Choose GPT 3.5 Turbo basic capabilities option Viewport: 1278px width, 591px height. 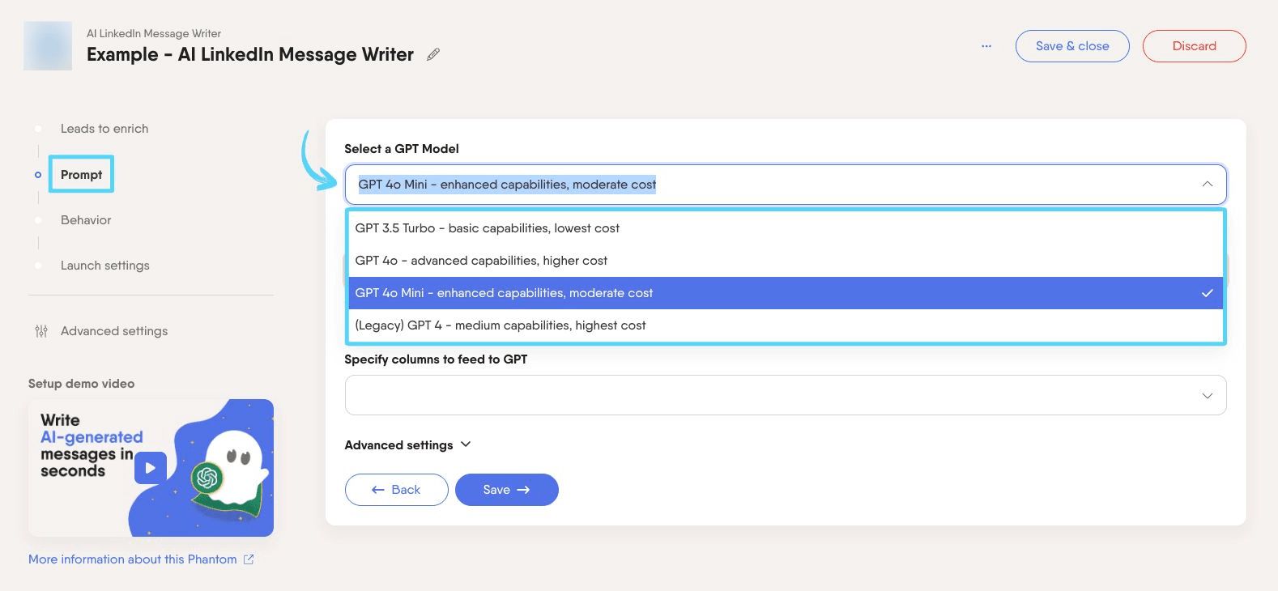coord(786,228)
